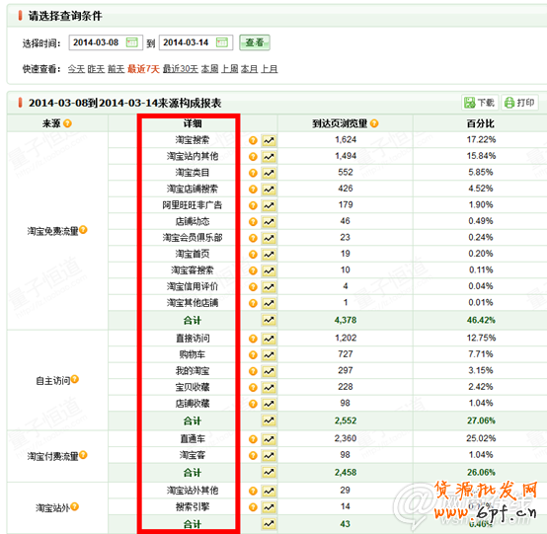
Task: Click help icon next to 来源 header
Action: pos(67,123)
